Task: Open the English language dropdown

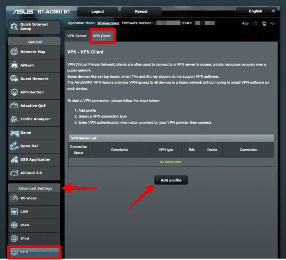Action: [x=256, y=11]
